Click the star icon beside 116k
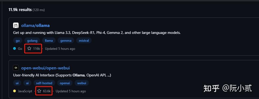This screenshot has height=99, width=259. tap(29, 48)
